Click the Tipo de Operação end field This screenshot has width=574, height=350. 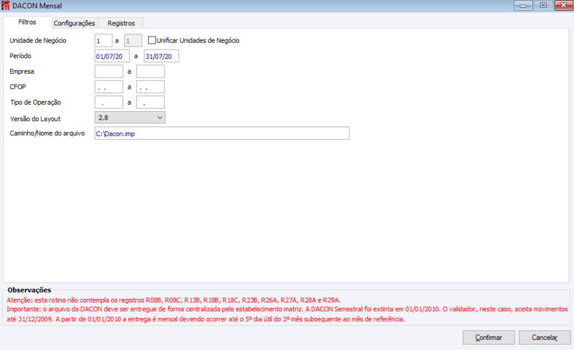click(151, 102)
